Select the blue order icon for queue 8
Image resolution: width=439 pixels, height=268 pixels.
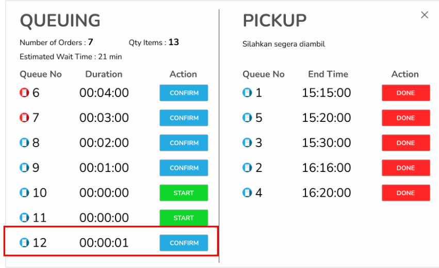24,143
